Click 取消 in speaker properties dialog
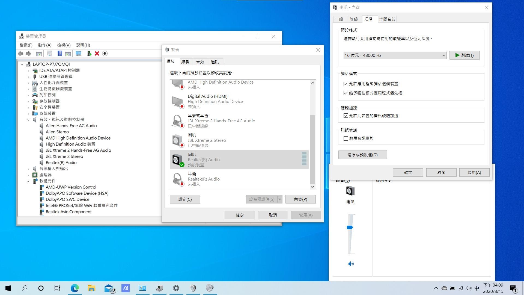 (441, 173)
